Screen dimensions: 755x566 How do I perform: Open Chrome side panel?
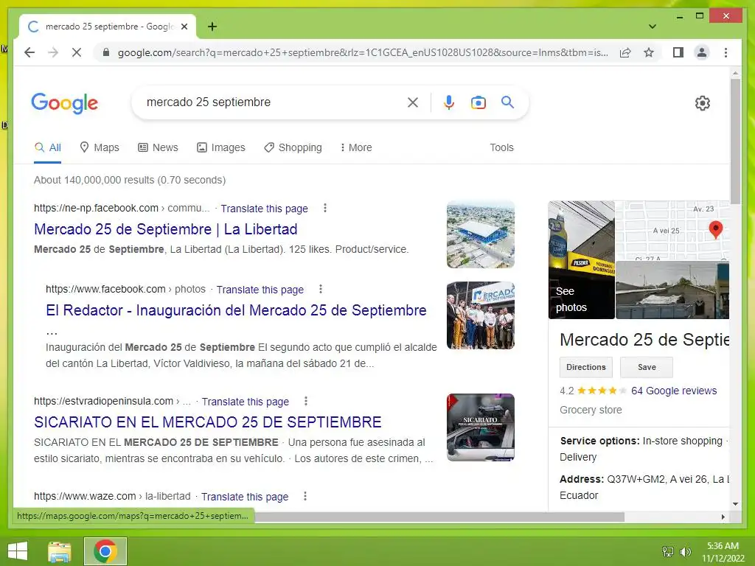pos(678,52)
